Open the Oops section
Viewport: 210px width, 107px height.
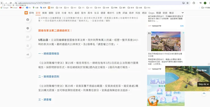(x=151, y=13)
